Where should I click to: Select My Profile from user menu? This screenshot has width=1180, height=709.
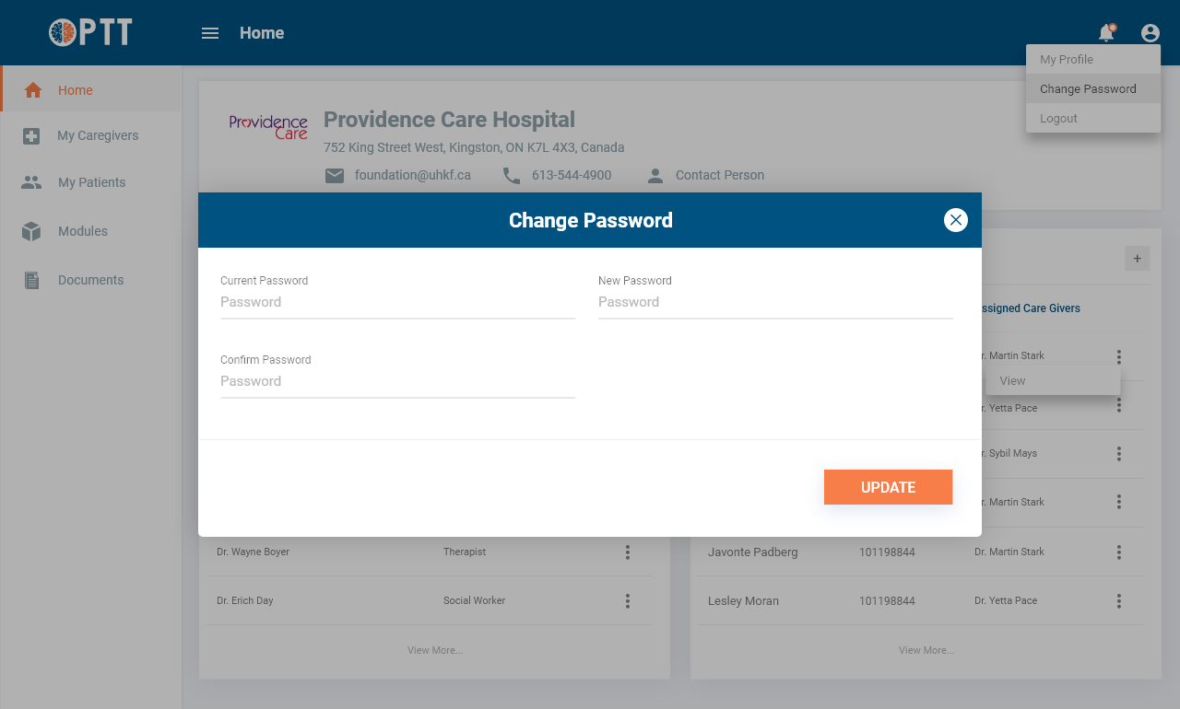point(1067,60)
